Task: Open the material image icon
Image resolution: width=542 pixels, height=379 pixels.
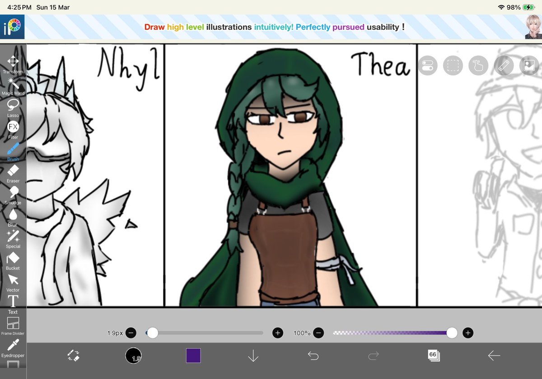Action: [528, 66]
